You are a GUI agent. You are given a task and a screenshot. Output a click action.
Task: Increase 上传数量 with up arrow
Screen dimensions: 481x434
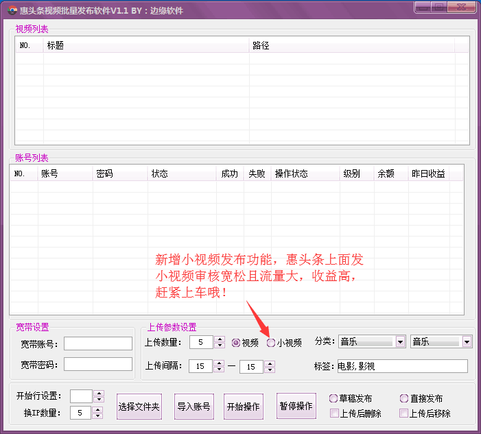tap(220, 339)
